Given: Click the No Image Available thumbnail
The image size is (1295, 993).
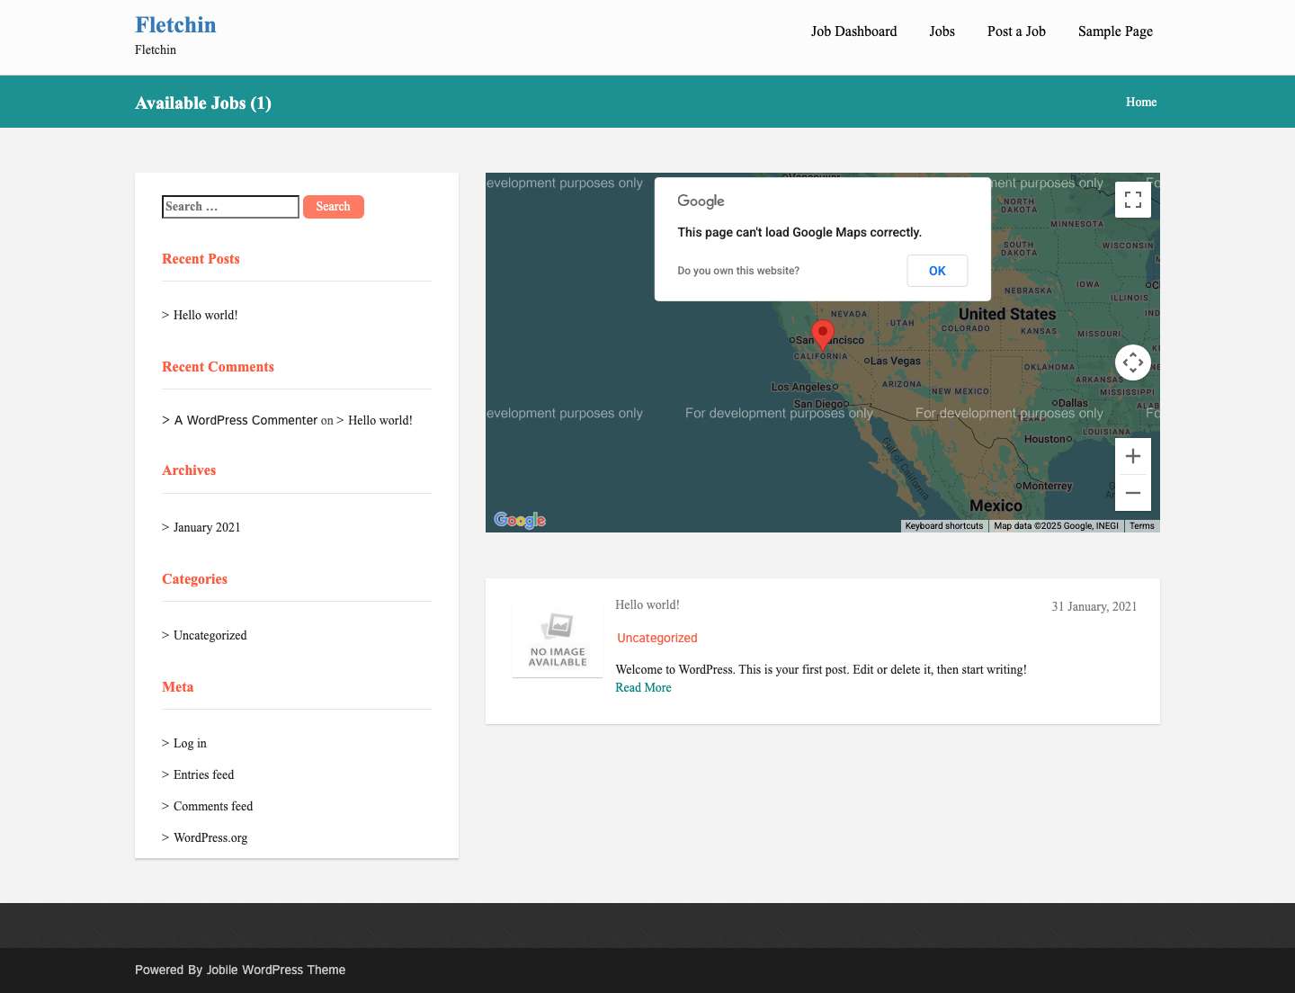Looking at the screenshot, I should pos(557,639).
